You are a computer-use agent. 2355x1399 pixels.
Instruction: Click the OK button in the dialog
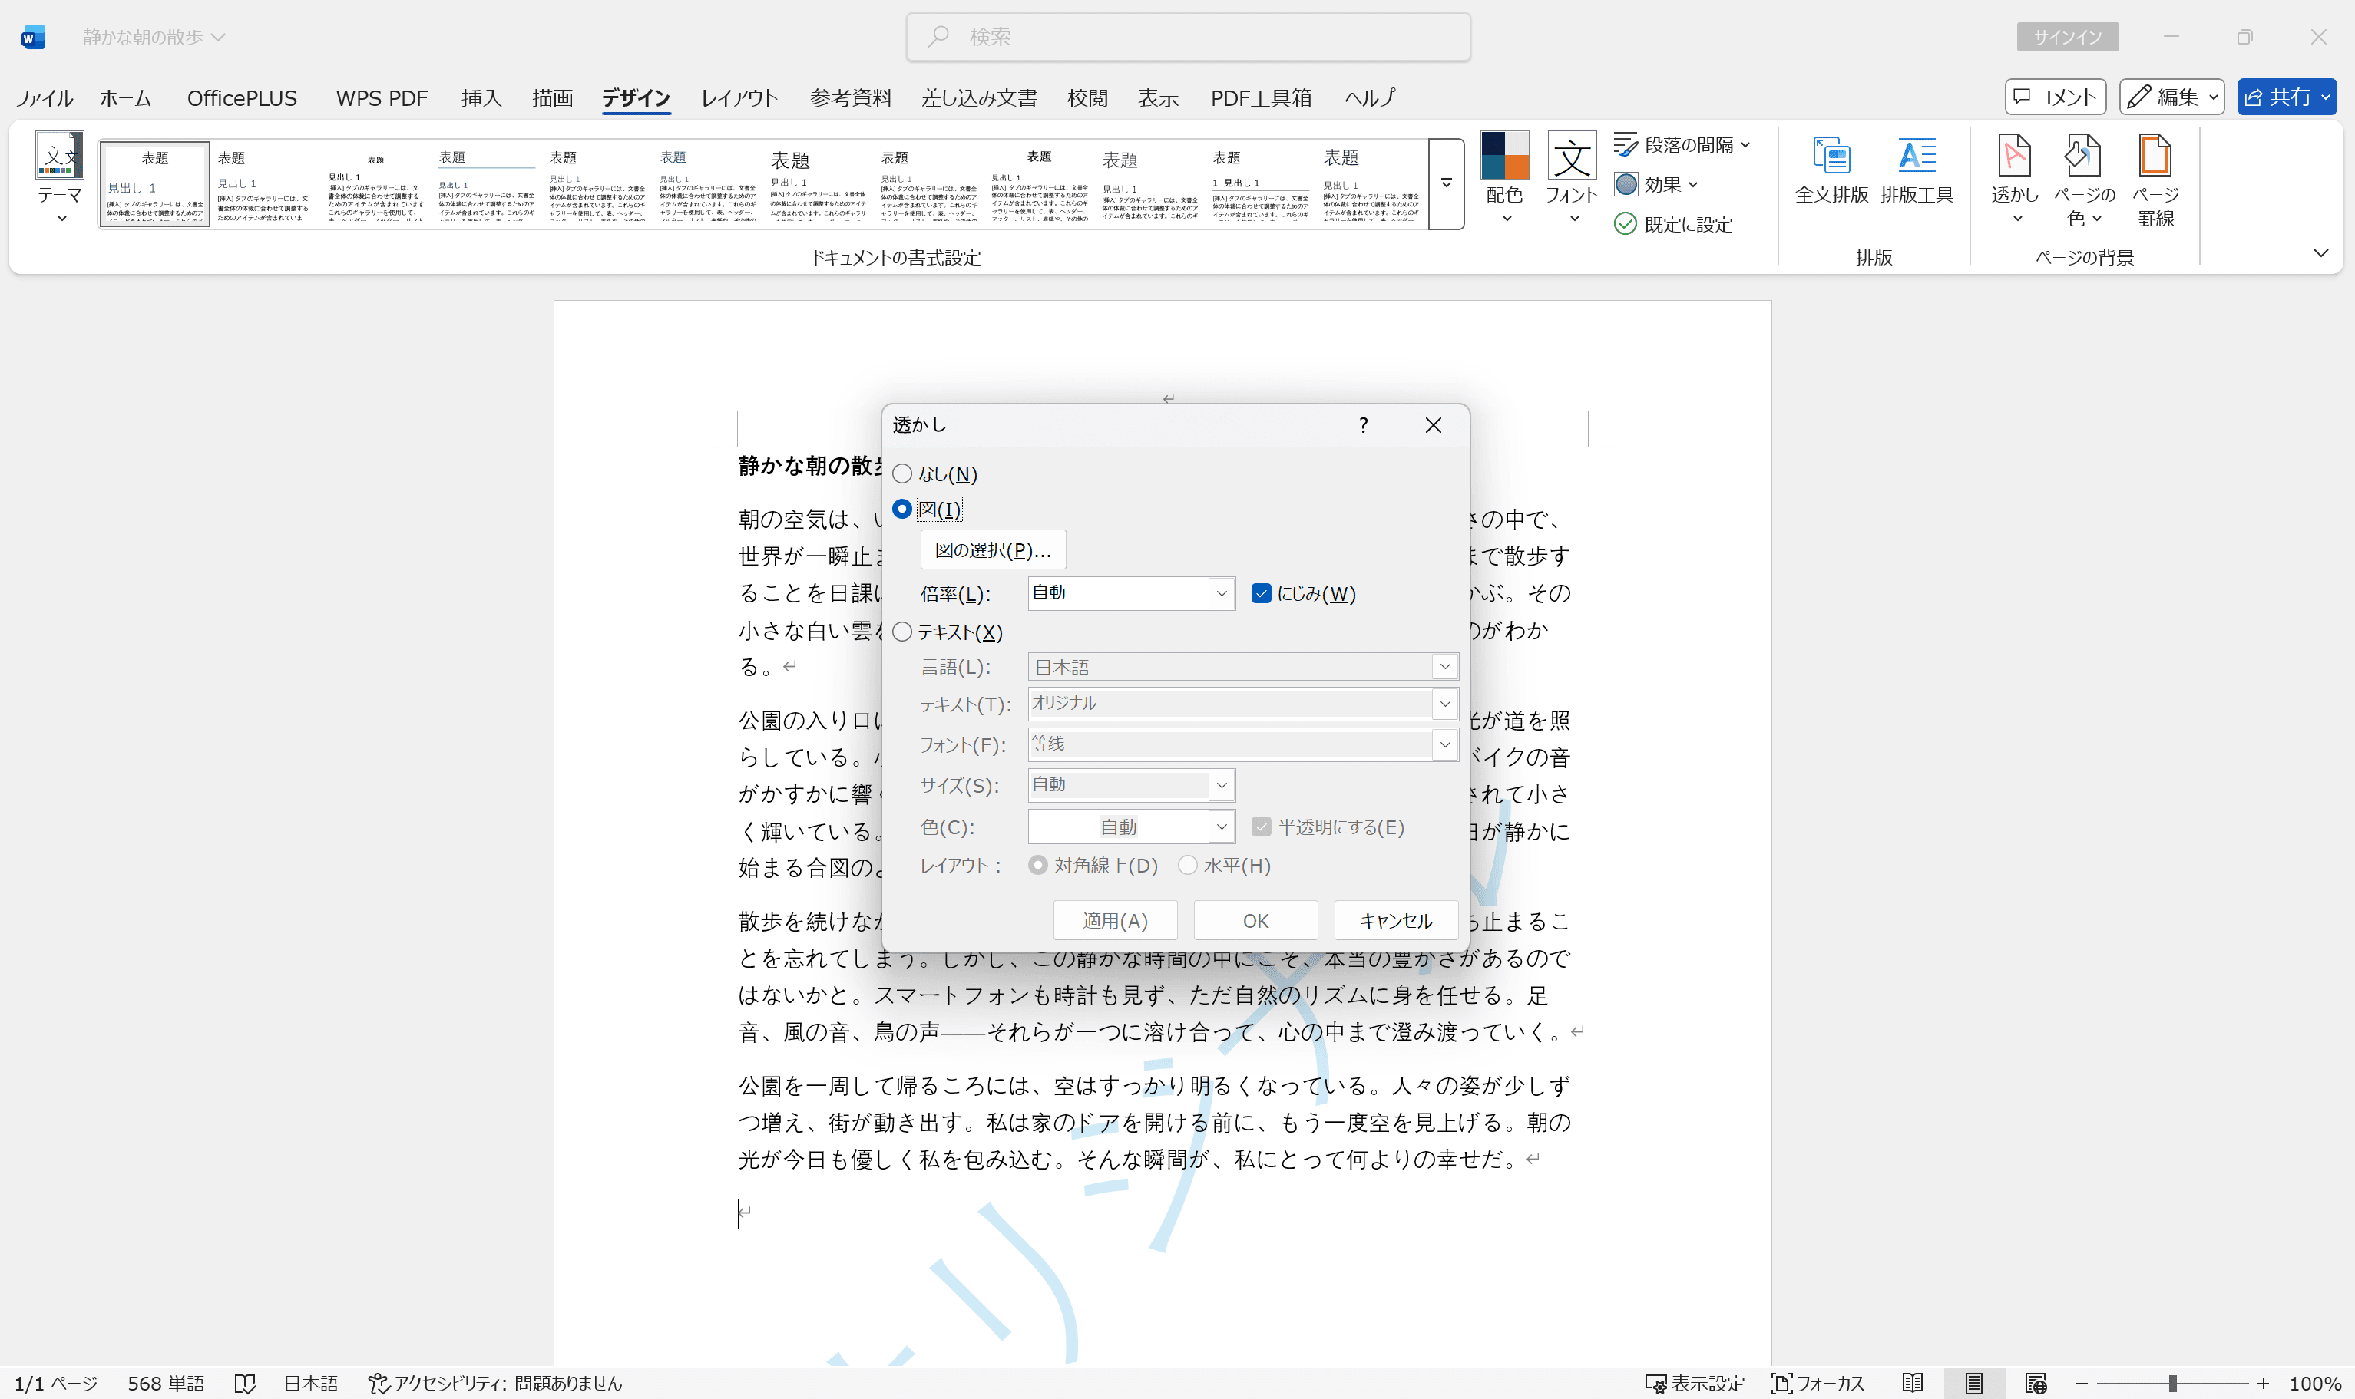(x=1255, y=920)
